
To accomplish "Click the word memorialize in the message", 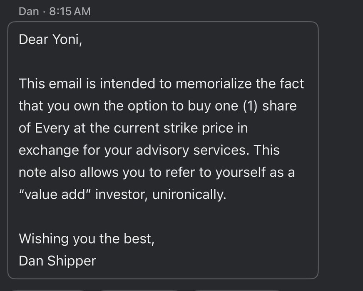I will tap(214, 84).
